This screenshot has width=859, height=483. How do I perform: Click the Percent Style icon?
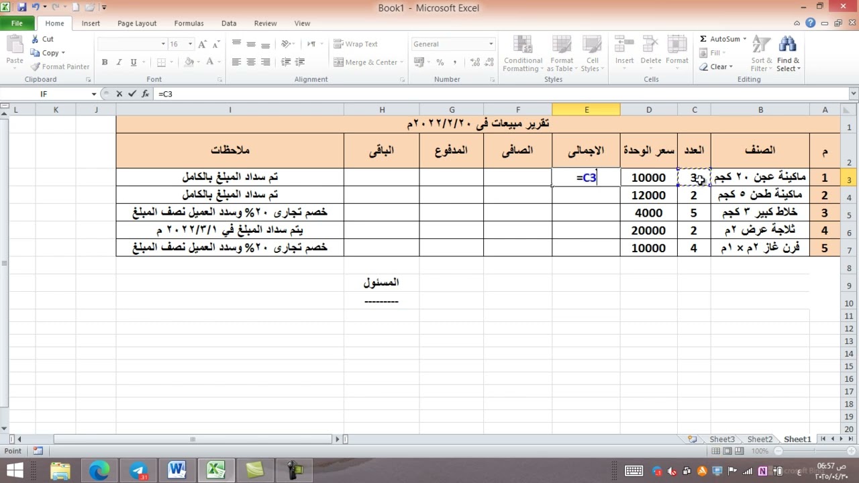coord(440,62)
